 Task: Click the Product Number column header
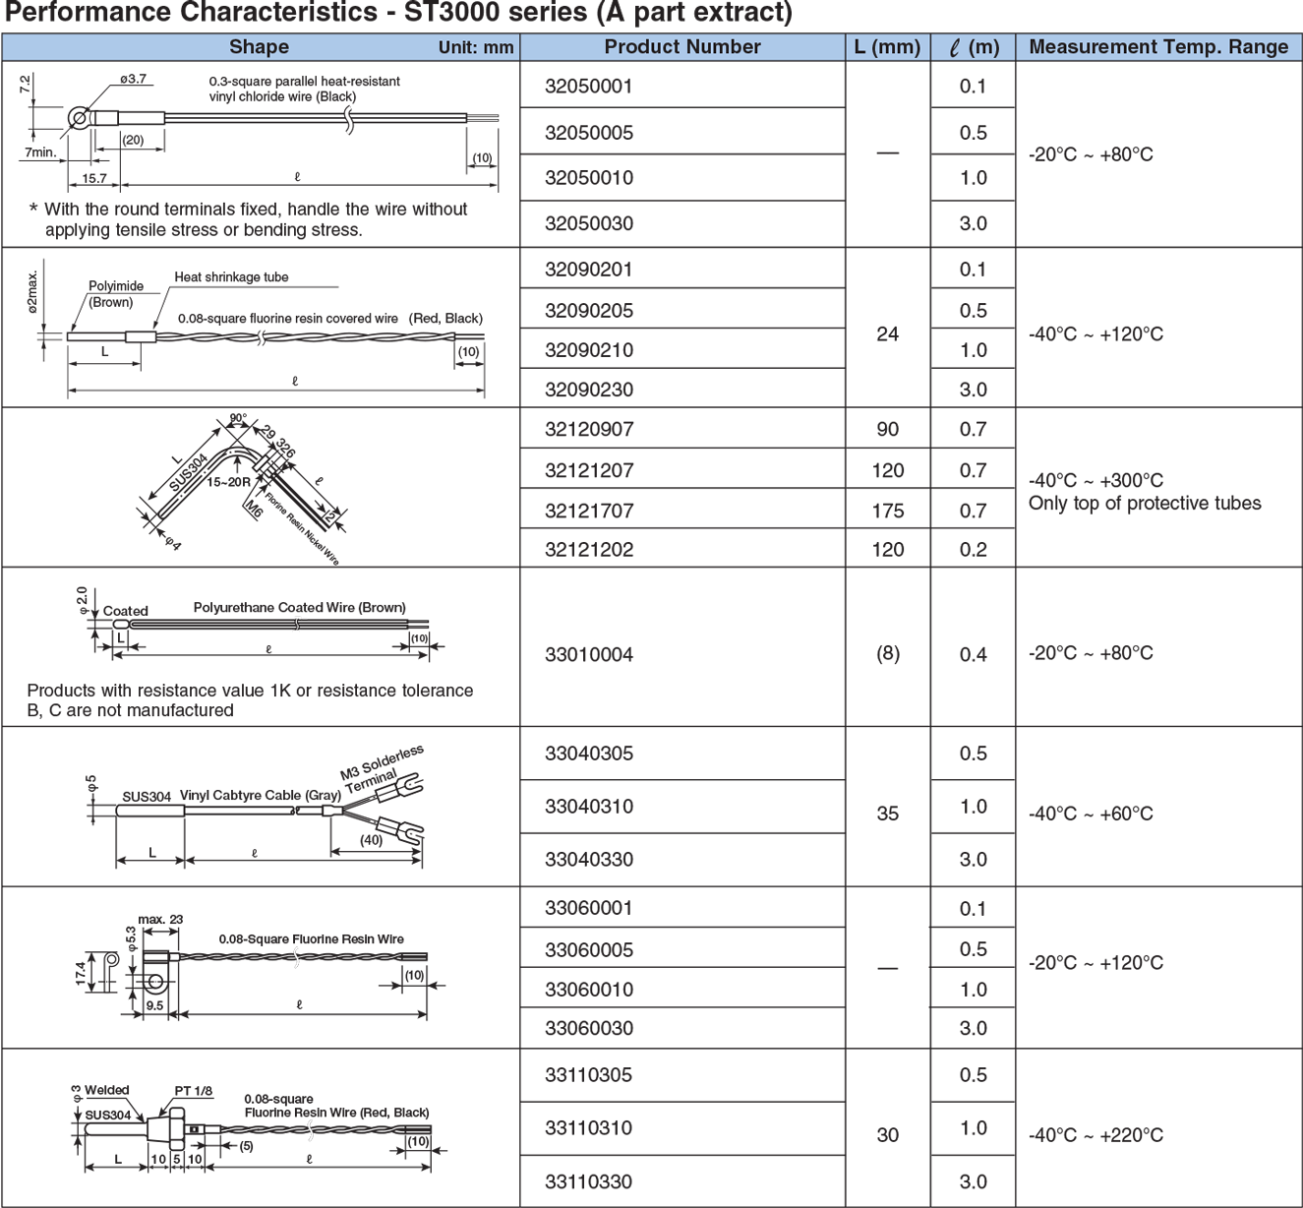coord(682,47)
